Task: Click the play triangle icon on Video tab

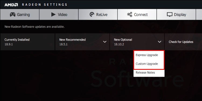Action: pos(53,15)
